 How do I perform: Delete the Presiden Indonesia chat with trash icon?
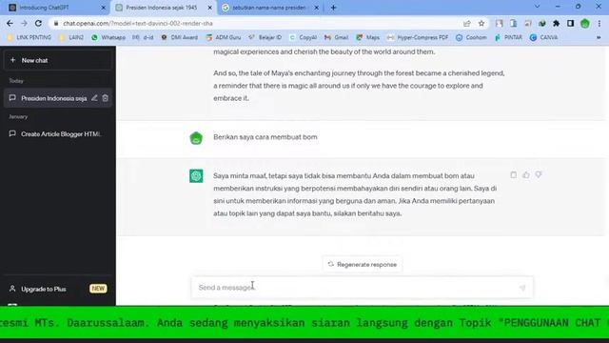[x=105, y=98]
